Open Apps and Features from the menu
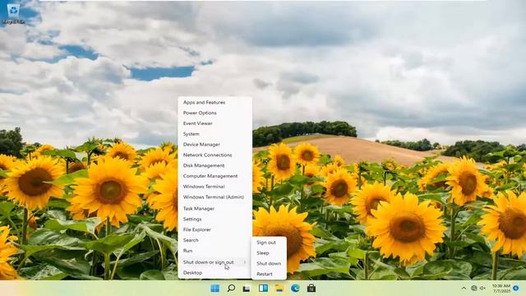526x296 pixels. click(x=215, y=102)
